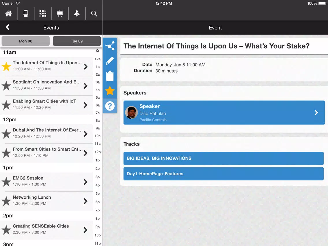Open the Day1-HomePage-Features track

223,174
